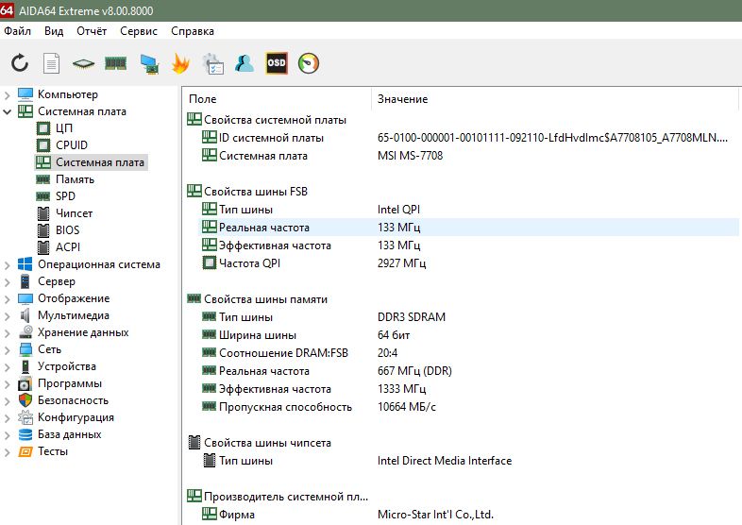
Task: Launch the flame stability test icon
Action: [x=180, y=63]
